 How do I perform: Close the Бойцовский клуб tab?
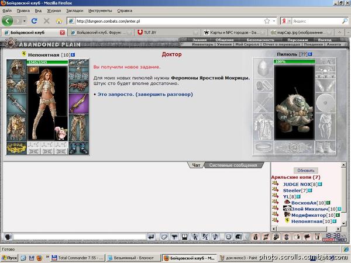(62, 33)
